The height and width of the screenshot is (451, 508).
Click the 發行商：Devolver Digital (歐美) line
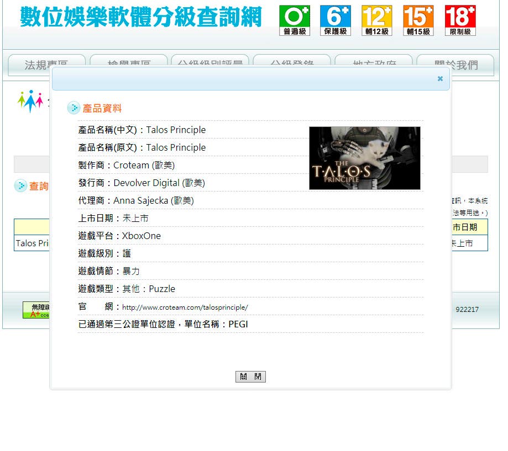click(x=142, y=183)
